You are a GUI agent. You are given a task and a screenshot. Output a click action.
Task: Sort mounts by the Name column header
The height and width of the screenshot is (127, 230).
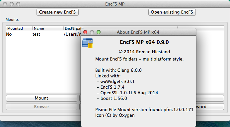[48, 28]
